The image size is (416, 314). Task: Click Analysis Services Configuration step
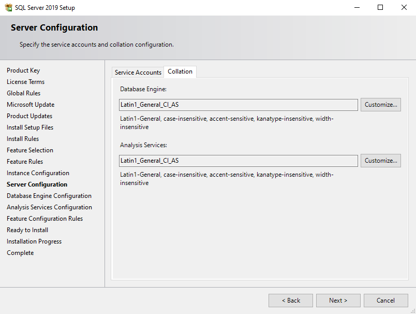click(49, 207)
